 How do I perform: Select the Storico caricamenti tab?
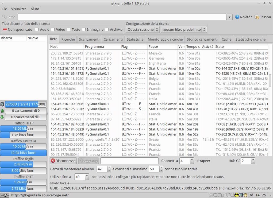click(202, 39)
